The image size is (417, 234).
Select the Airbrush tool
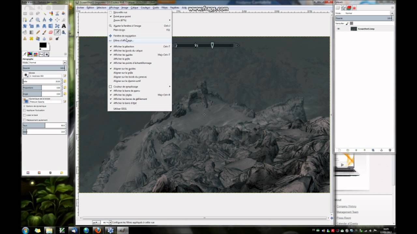click(57, 32)
